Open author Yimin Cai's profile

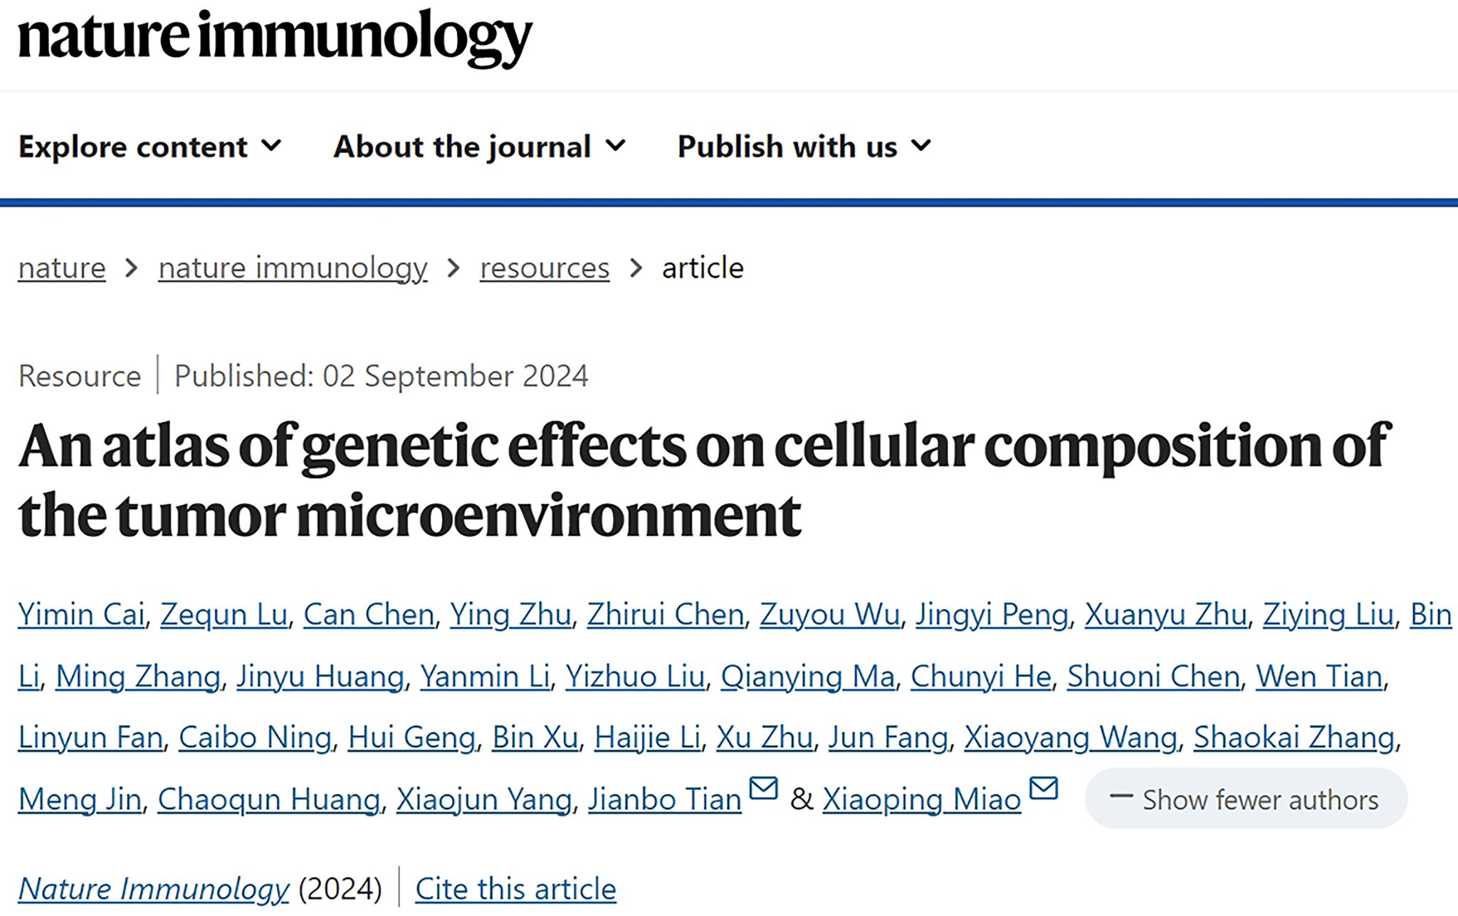pyautogui.click(x=81, y=614)
